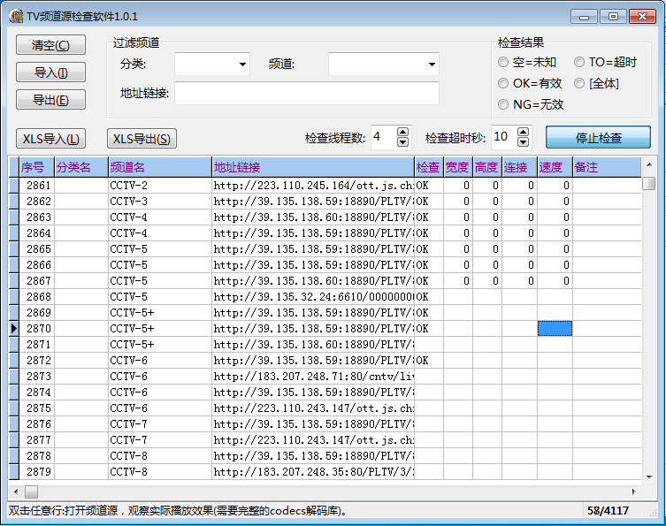Click the 速度 column header
The image size is (666, 526).
tap(555, 167)
